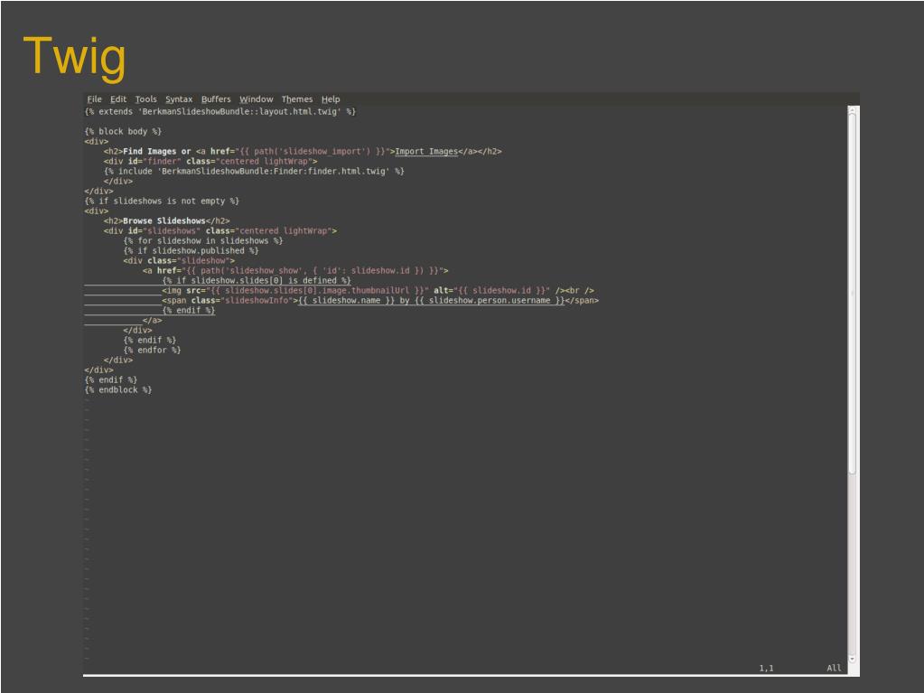This screenshot has height=693, width=924.
Task: Click the '{% block body %}' line
Action: pos(123,131)
